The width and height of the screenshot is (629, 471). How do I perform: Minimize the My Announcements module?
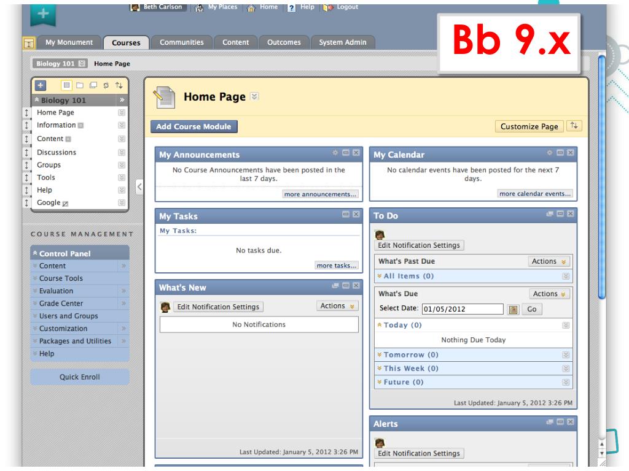point(346,153)
